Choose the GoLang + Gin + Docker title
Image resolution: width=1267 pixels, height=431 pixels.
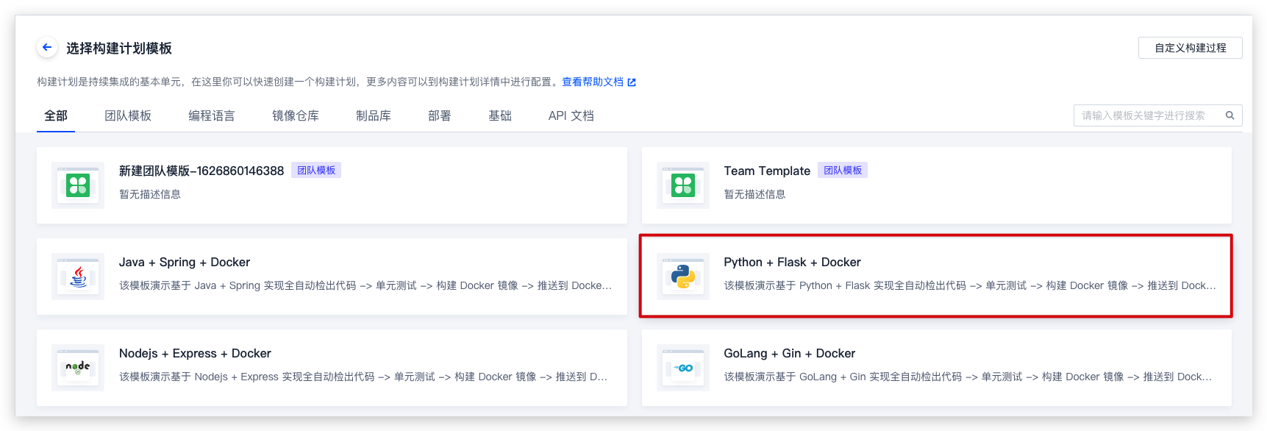(790, 353)
